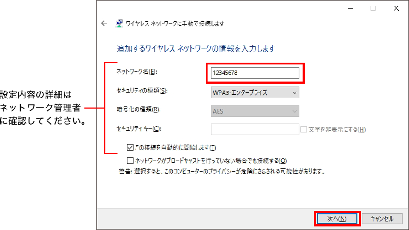This screenshot has width=409, height=230.
Task: Click the セキュリティの種類(S): label
Action: pos(142,91)
